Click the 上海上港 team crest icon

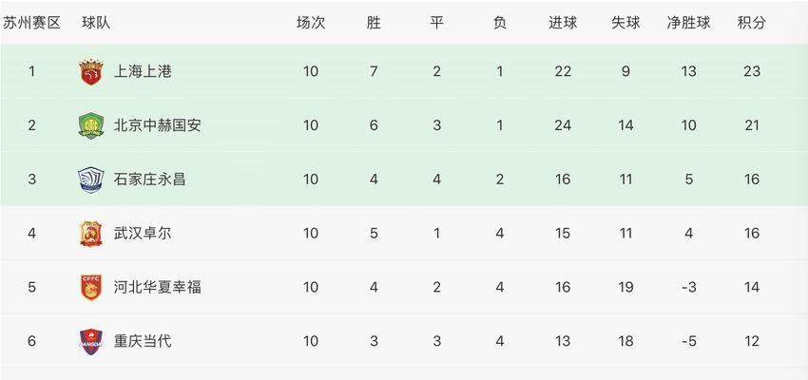pos(91,71)
